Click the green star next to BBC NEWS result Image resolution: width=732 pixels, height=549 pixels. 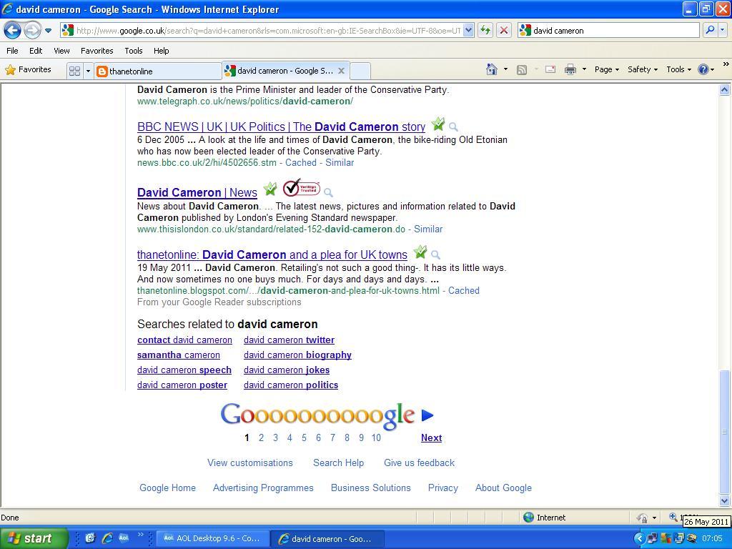pyautogui.click(x=438, y=124)
